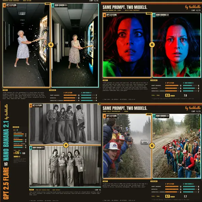Click the 8.3 badge in the group portrait scorecard

17,153
